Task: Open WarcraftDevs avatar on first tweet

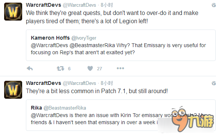Action: click(x=13, y=12)
